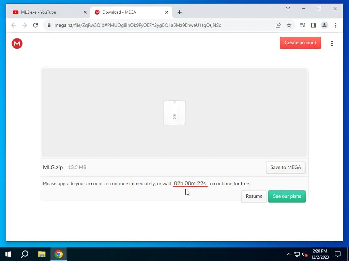Click Create account button
The width and height of the screenshot is (349, 261).
[300, 42]
